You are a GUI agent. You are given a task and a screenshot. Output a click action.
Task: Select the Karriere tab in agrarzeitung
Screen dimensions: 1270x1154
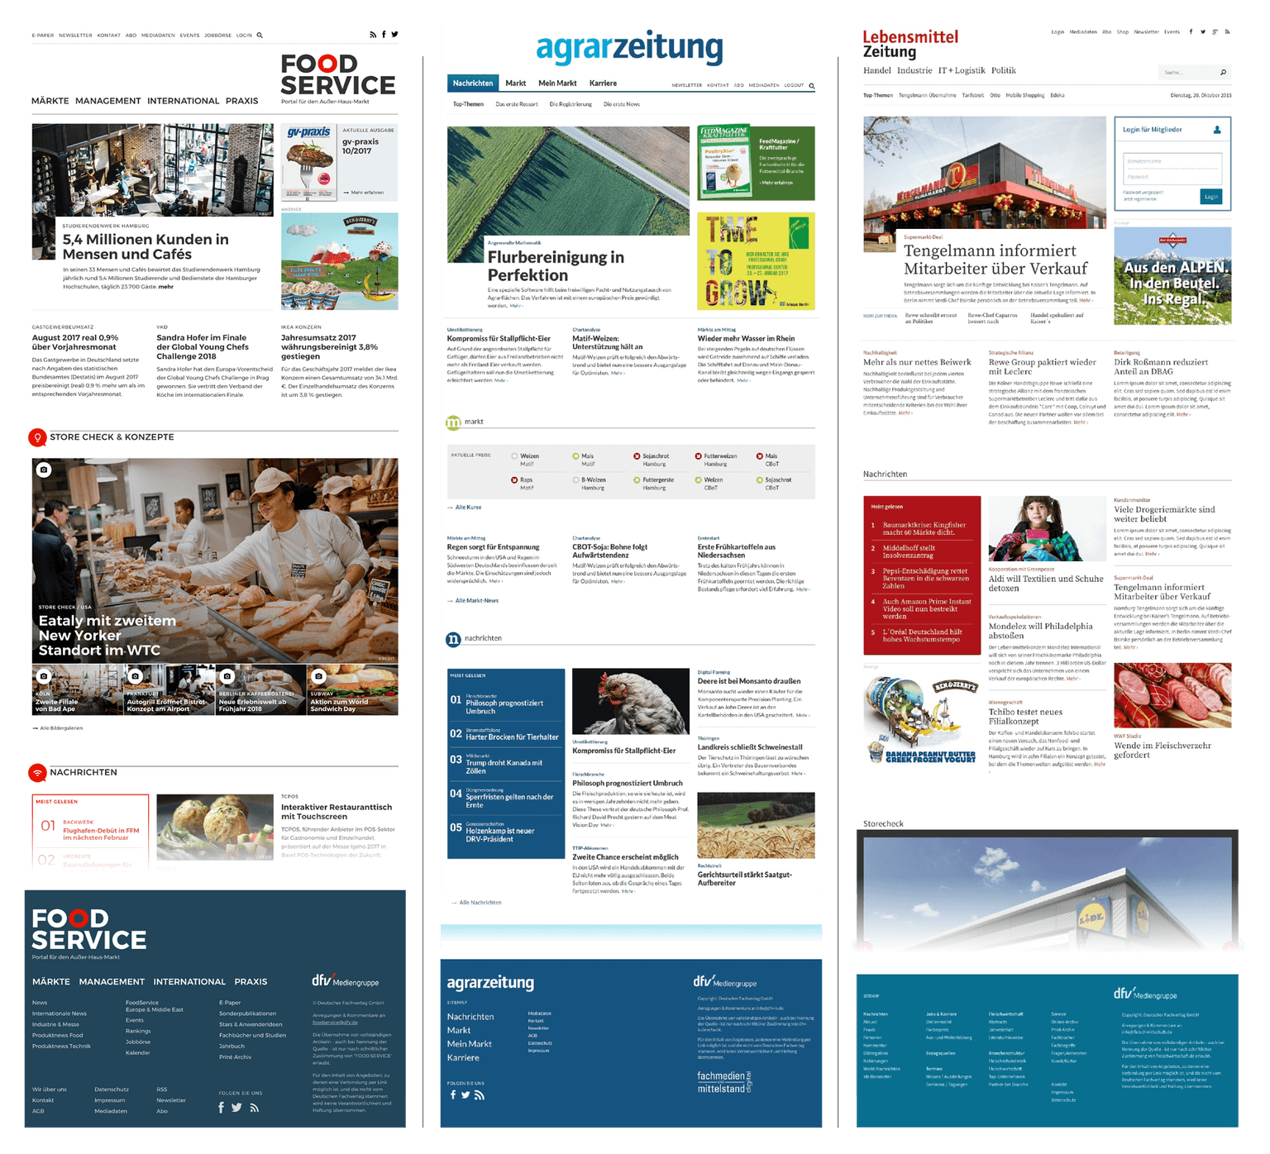[x=603, y=83]
